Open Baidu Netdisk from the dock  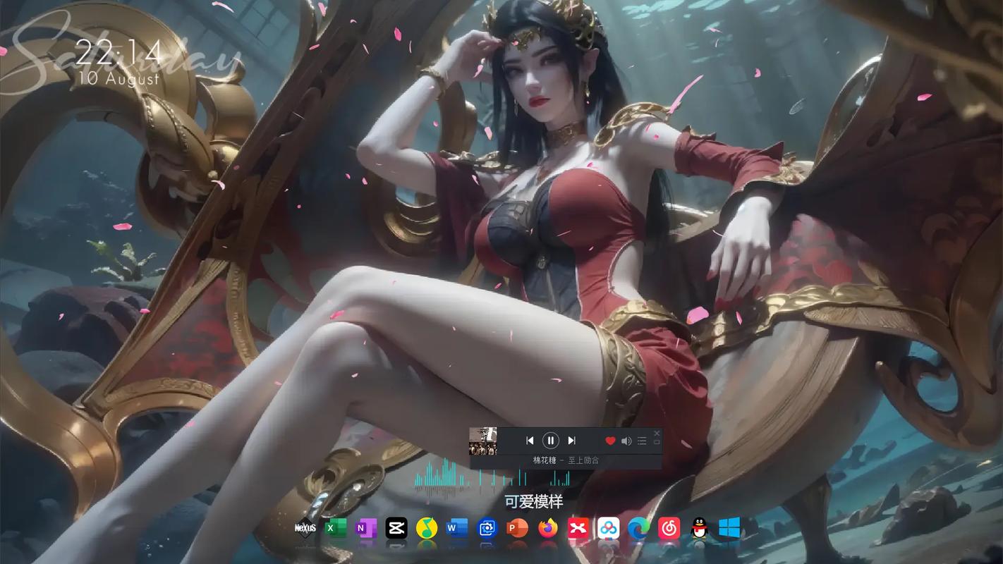pos(609,527)
